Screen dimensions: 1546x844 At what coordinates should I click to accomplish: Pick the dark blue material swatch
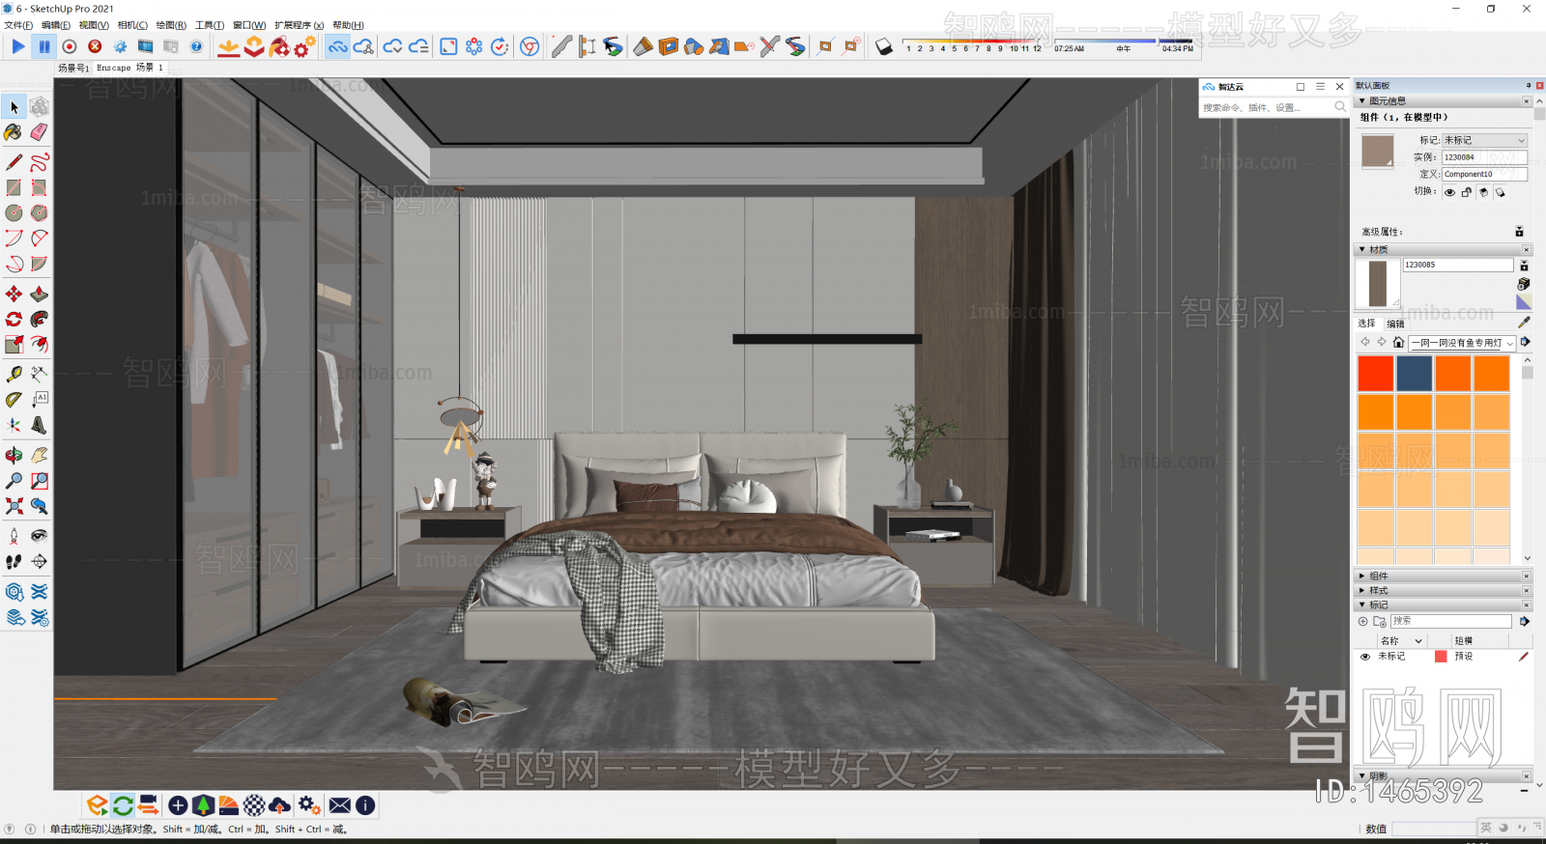pos(1414,374)
